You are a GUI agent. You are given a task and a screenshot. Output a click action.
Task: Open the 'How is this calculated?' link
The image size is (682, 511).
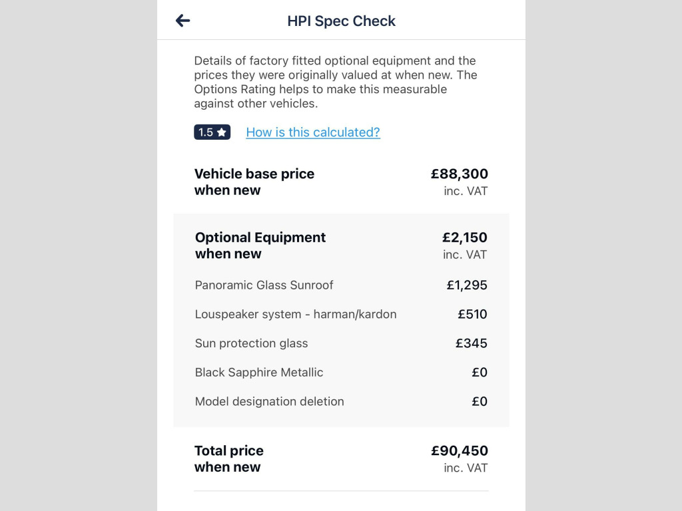313,132
